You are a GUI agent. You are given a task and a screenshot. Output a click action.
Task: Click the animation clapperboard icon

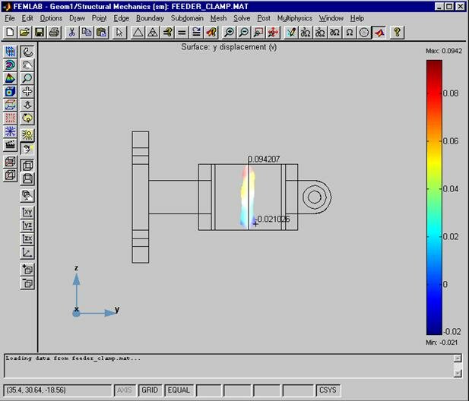[11, 144]
